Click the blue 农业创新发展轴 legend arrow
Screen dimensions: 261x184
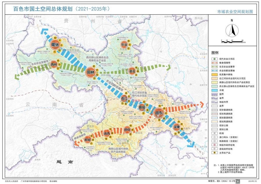[215, 70]
